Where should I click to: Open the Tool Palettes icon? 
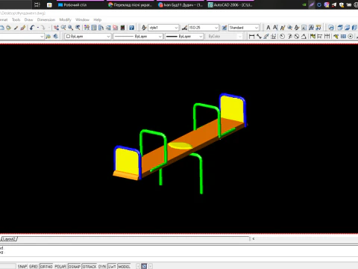101,28
